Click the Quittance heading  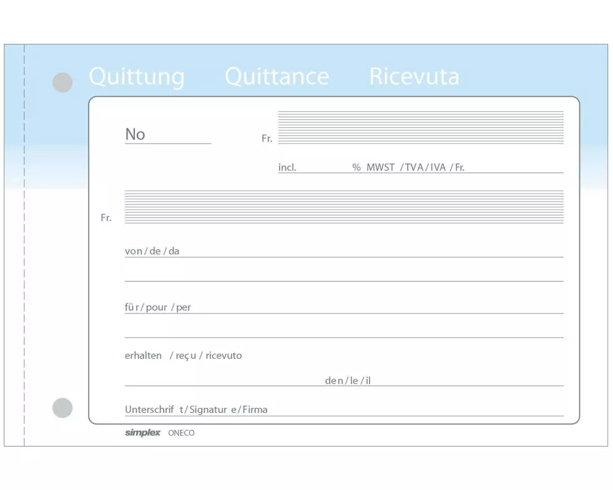click(x=276, y=77)
